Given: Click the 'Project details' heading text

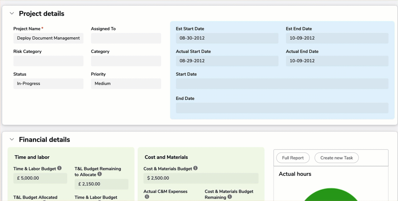Looking at the screenshot, I should 41,14.
